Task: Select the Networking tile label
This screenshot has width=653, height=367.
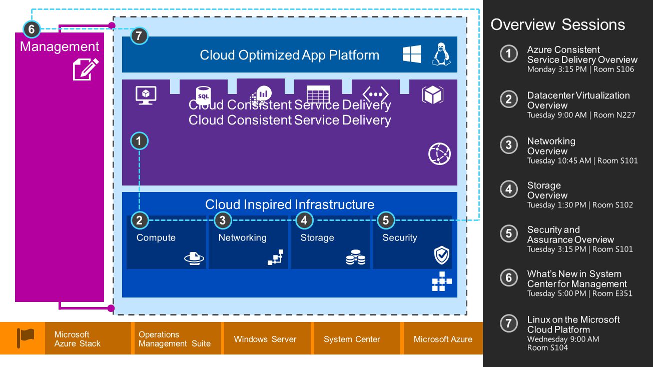Action: tap(242, 237)
